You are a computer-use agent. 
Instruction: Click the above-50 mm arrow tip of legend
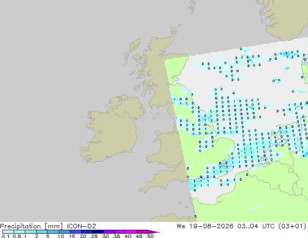tap(154, 232)
